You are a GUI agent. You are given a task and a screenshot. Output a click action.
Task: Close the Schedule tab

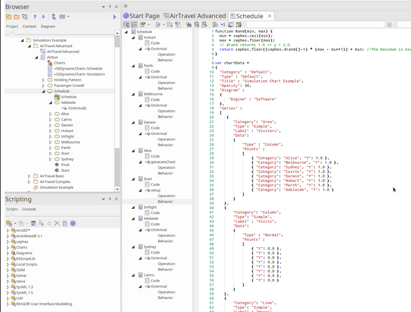tap(269, 16)
